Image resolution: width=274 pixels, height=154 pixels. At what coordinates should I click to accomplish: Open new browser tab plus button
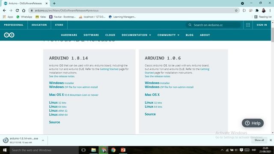[54, 3]
